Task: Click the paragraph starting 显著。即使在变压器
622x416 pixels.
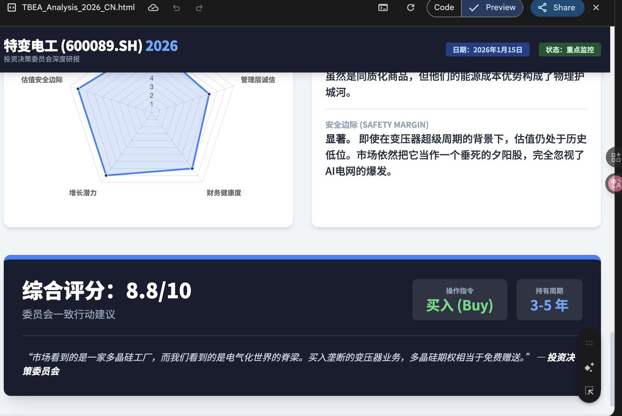Action: point(456,155)
